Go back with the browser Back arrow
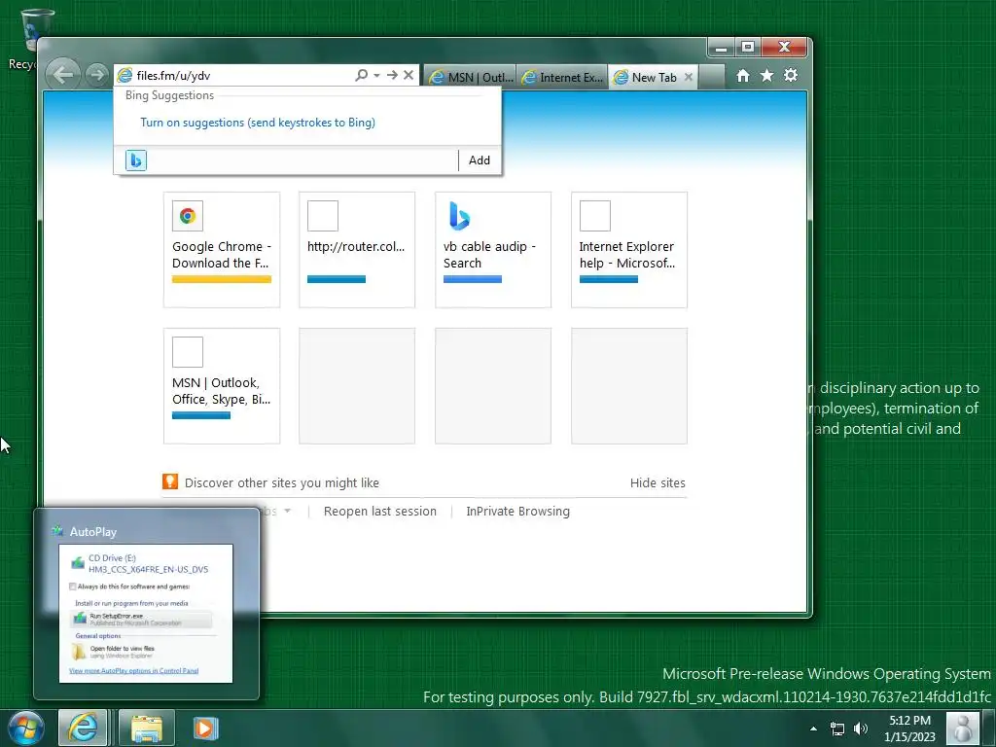Viewport: 996px width, 747px height. [63, 75]
